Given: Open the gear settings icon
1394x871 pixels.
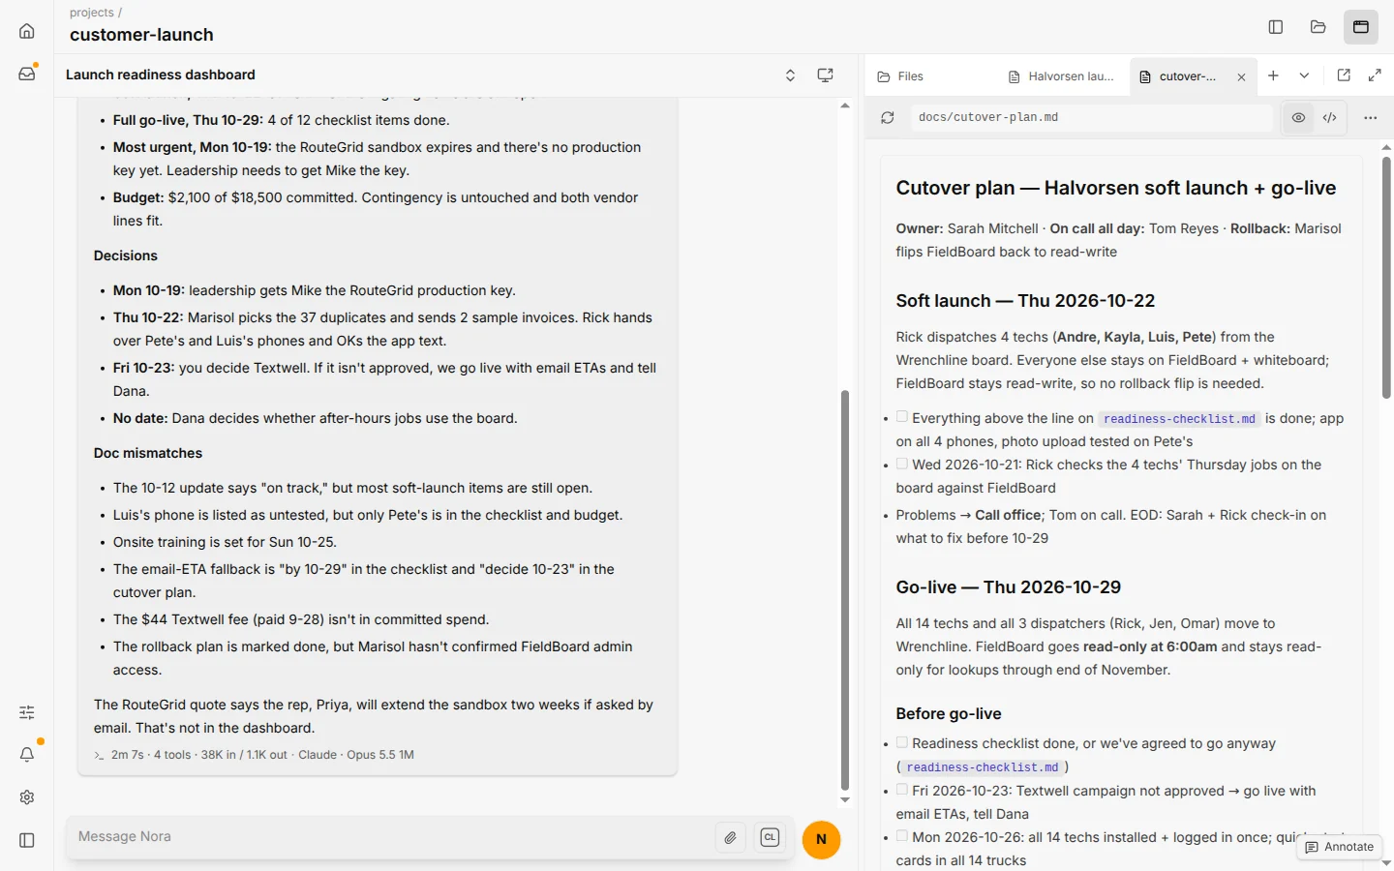Looking at the screenshot, I should click(27, 797).
